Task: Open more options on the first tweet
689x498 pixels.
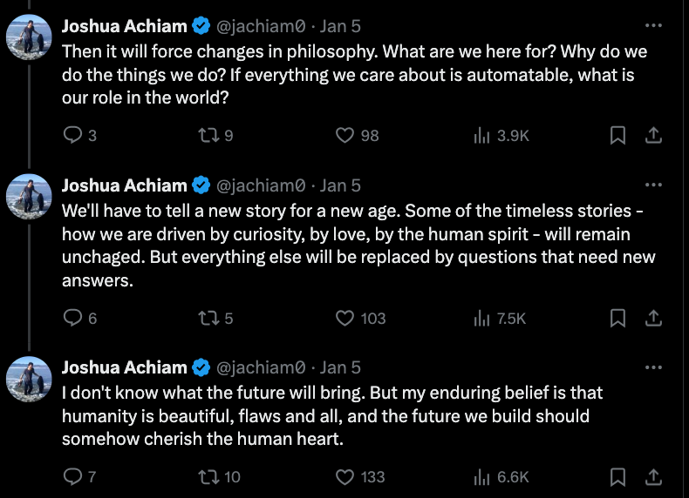Action: 653,25
